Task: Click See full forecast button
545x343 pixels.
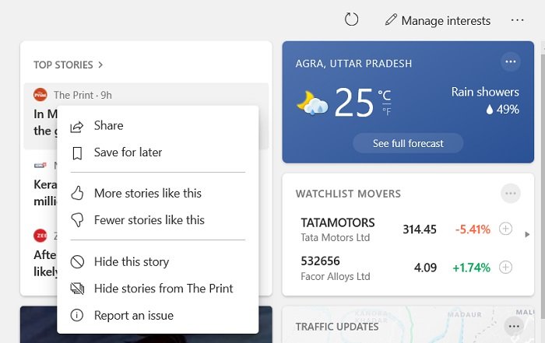Action: point(407,143)
